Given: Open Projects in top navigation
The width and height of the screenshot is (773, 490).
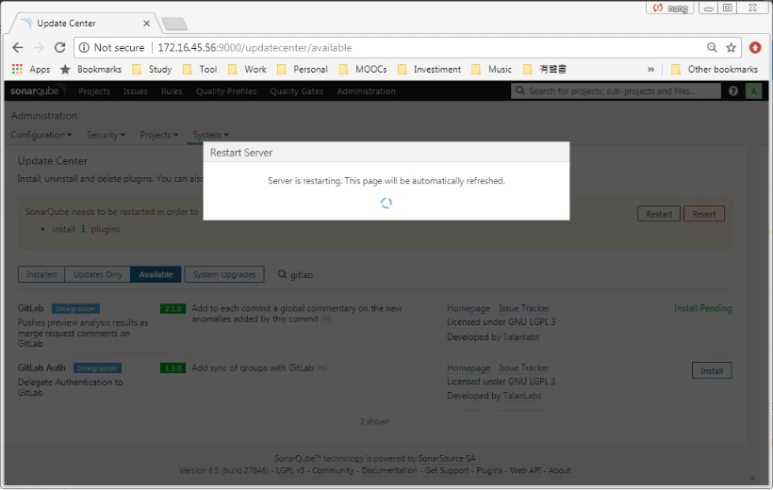Looking at the screenshot, I should (94, 91).
